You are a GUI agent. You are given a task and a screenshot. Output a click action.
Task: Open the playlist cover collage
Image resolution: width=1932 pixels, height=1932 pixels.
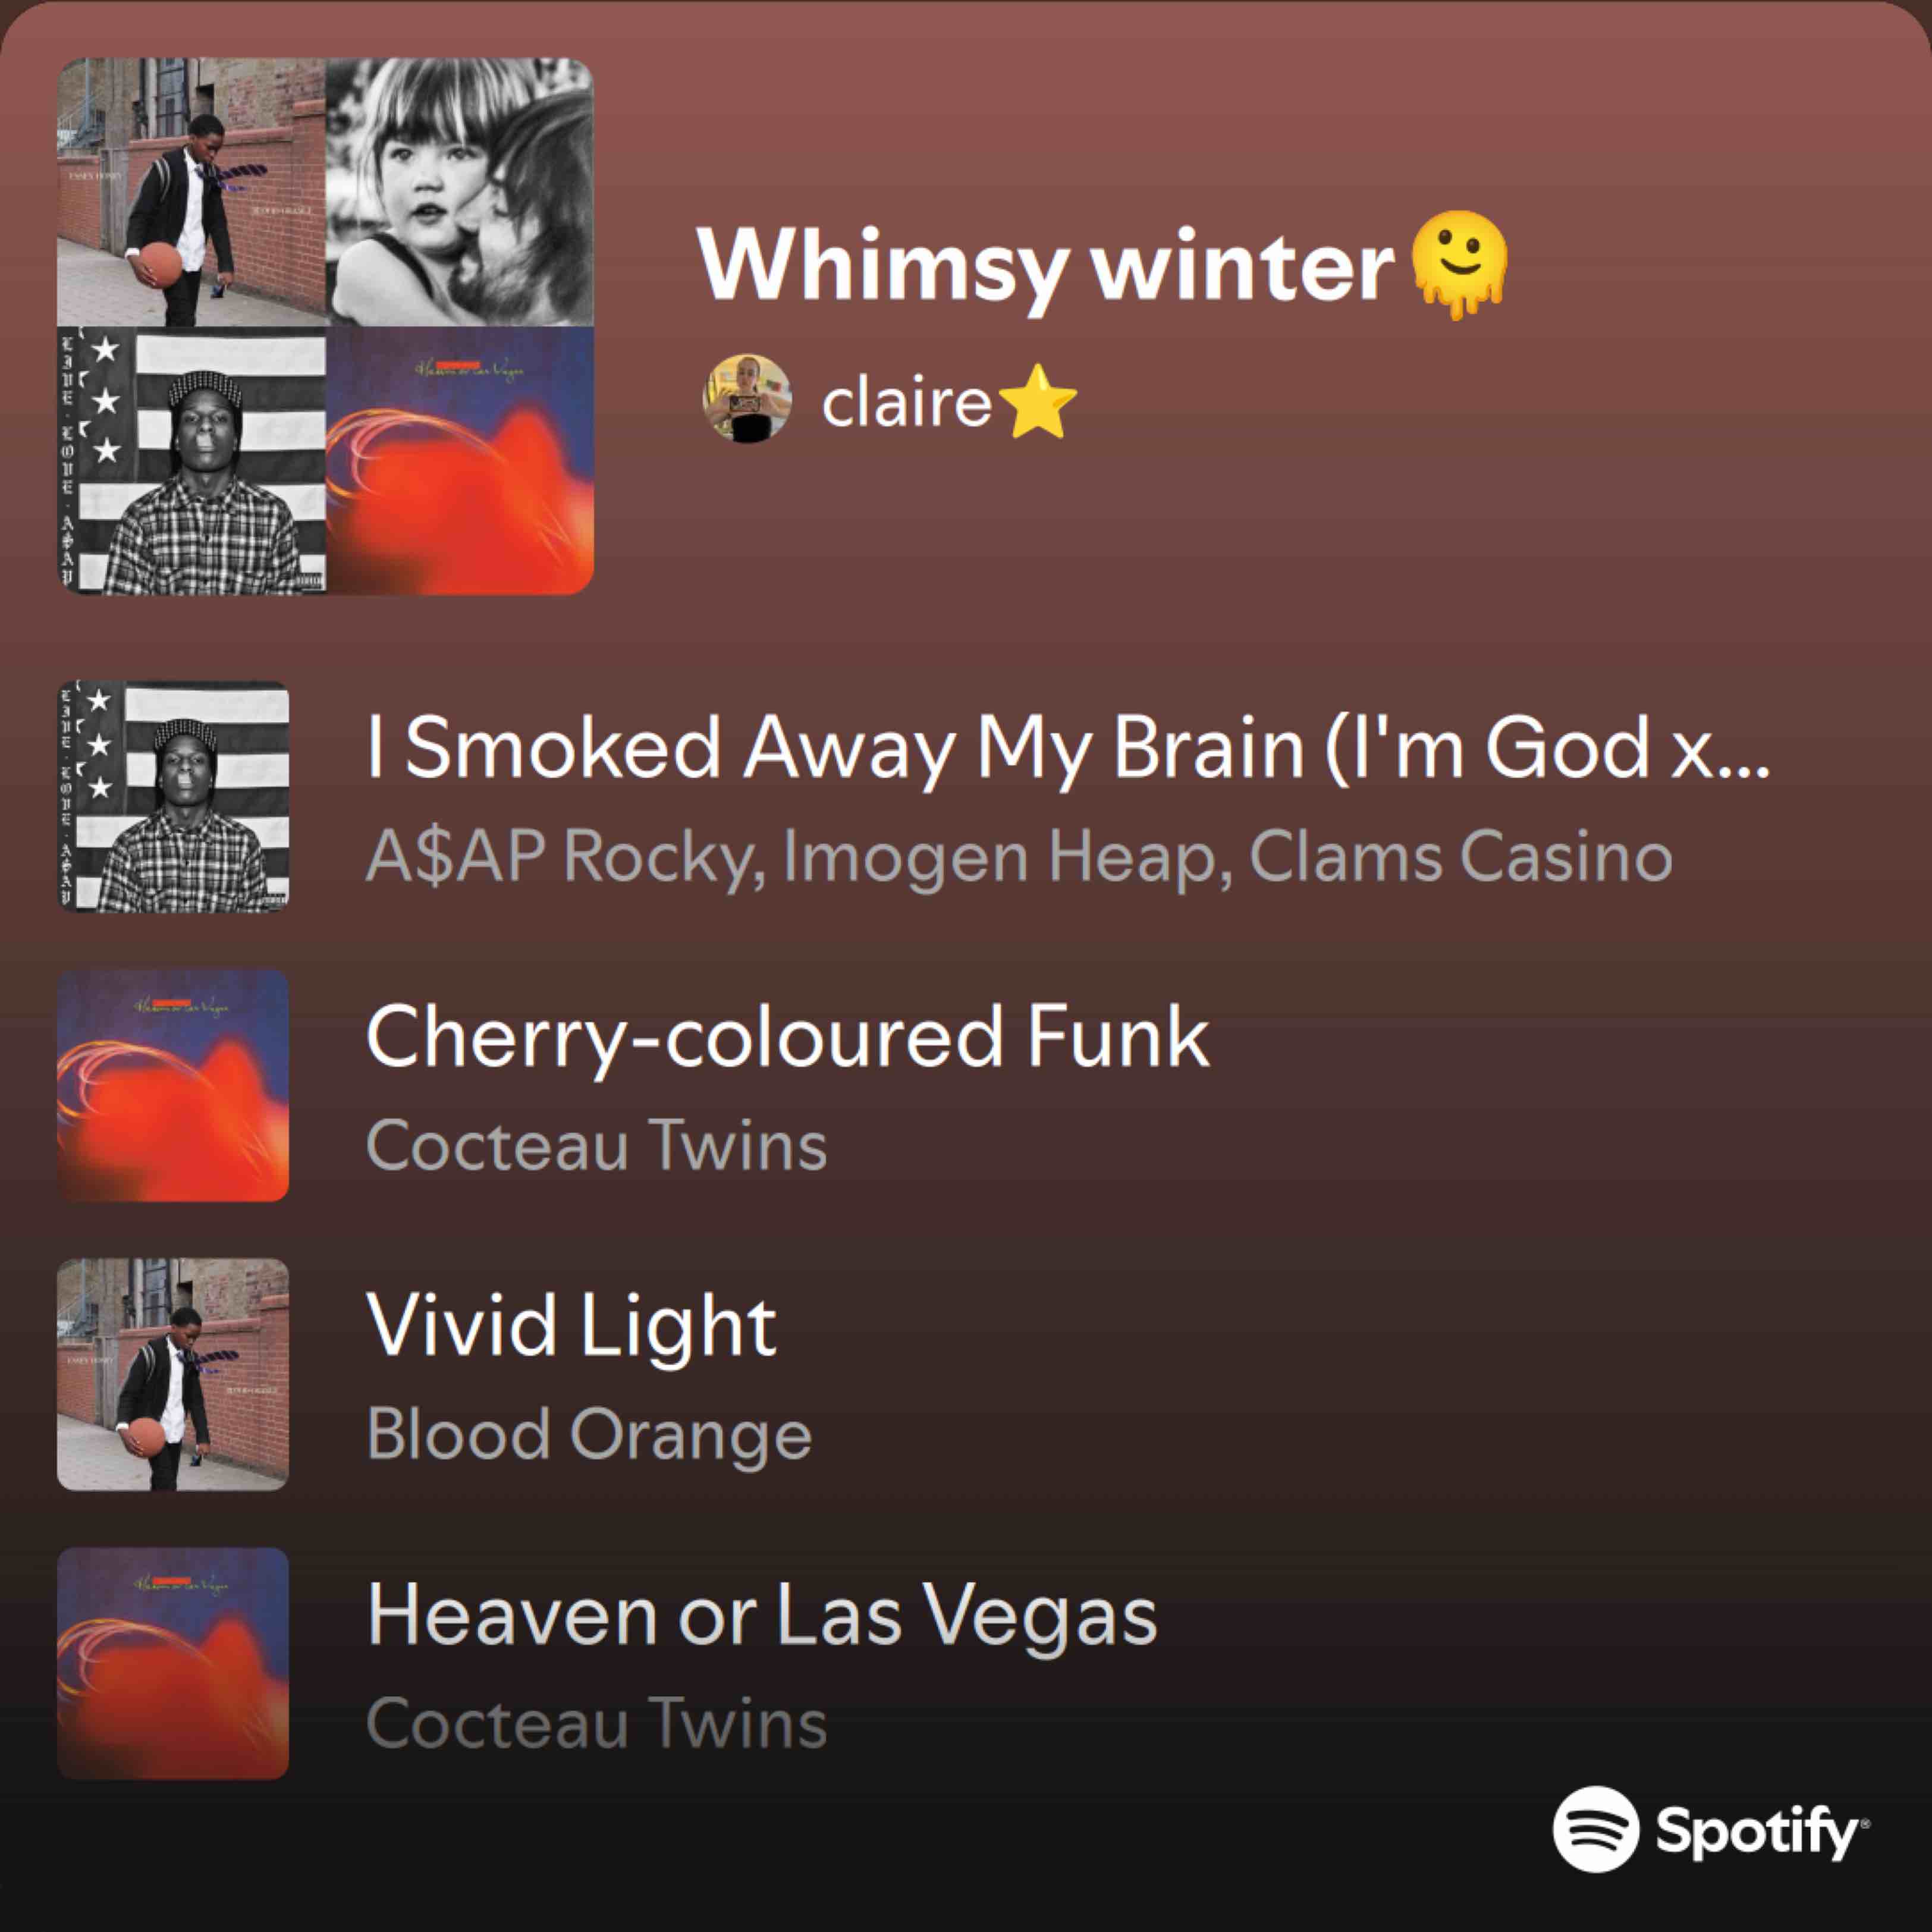(x=325, y=326)
